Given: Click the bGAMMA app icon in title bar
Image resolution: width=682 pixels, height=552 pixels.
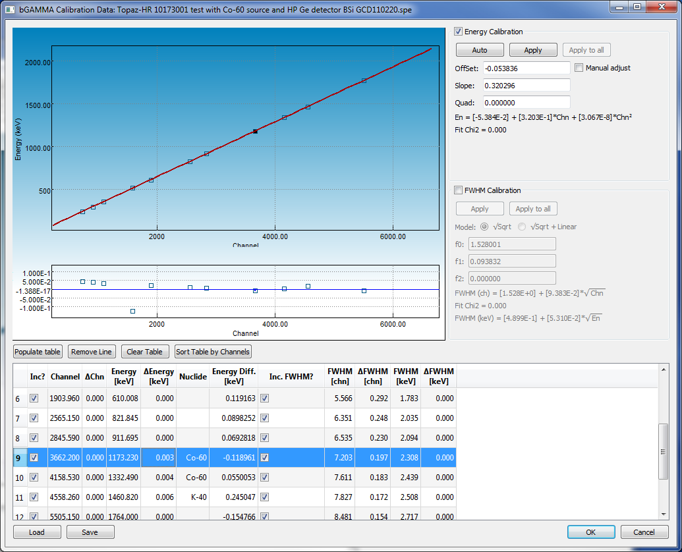Looking at the screenshot, I should point(10,9).
